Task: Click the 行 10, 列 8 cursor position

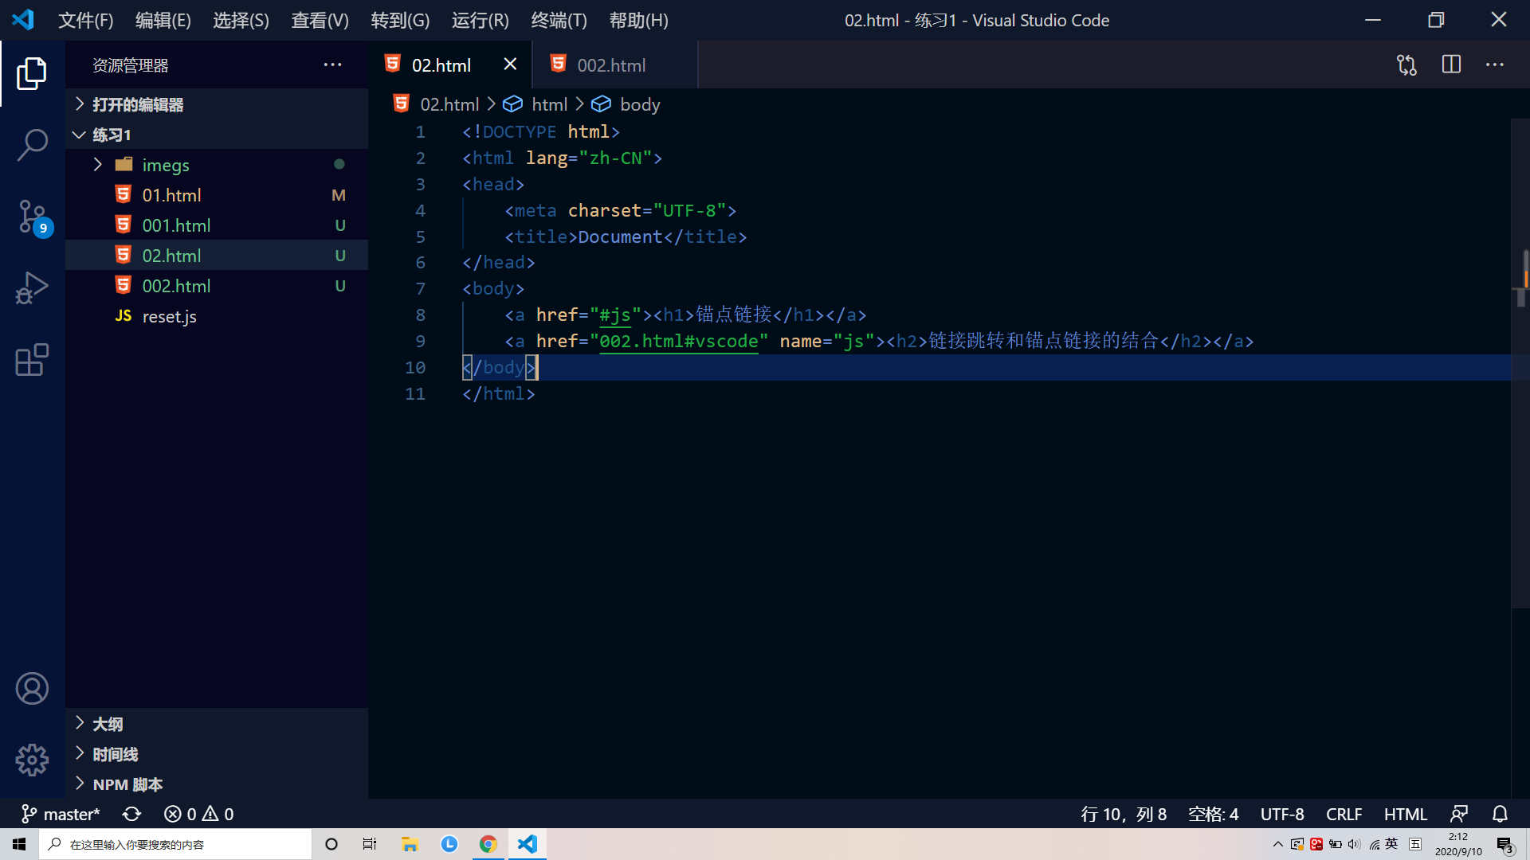Action: click(1124, 814)
